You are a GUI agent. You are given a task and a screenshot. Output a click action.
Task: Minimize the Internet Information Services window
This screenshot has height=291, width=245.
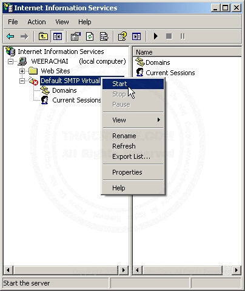pos(215,8)
